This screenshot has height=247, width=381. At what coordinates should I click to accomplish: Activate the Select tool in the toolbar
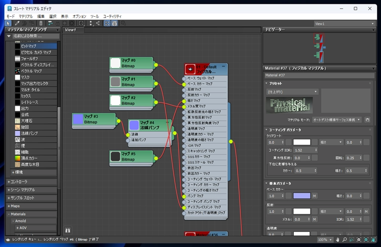pos(8,23)
